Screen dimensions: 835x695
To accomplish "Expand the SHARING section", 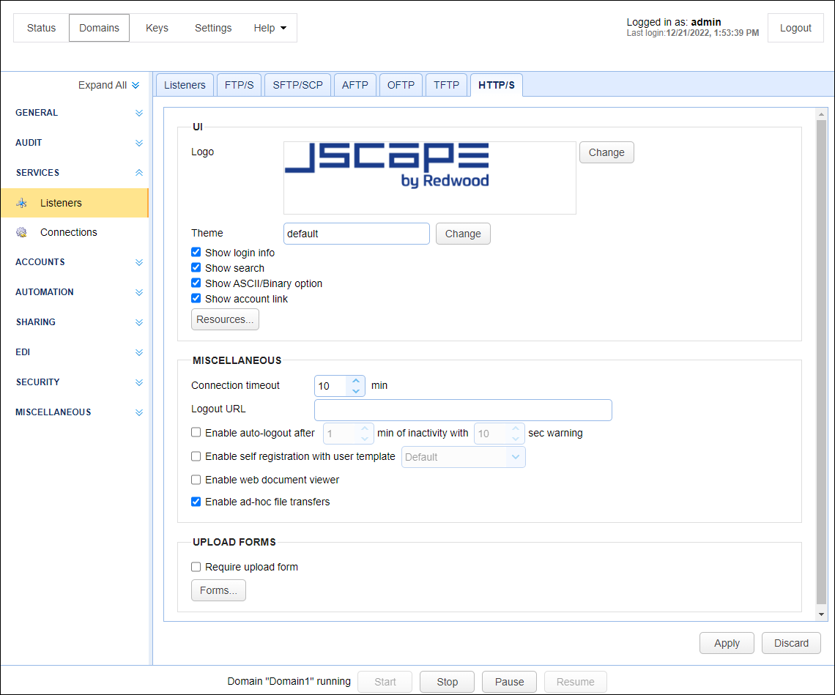I will point(139,322).
